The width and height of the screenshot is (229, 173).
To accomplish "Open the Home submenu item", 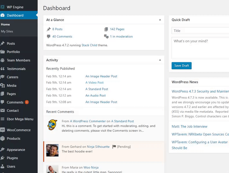I will (x=5, y=25).
